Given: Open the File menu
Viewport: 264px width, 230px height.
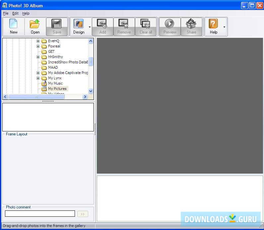Looking at the screenshot, I should 6,13.
